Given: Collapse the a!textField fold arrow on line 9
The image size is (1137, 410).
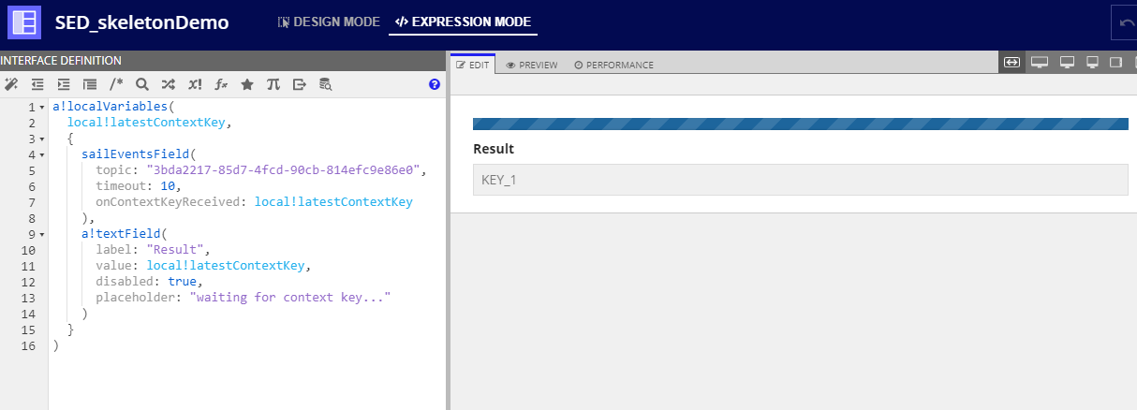Looking at the screenshot, I should pyautogui.click(x=42, y=234).
